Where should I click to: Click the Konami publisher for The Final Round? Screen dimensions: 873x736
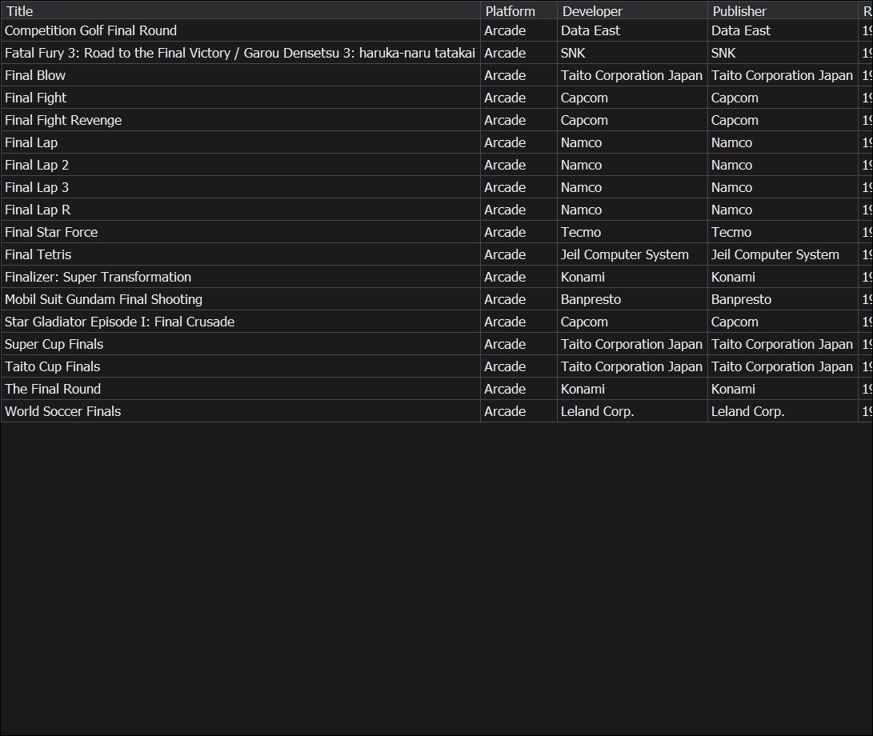click(x=733, y=389)
